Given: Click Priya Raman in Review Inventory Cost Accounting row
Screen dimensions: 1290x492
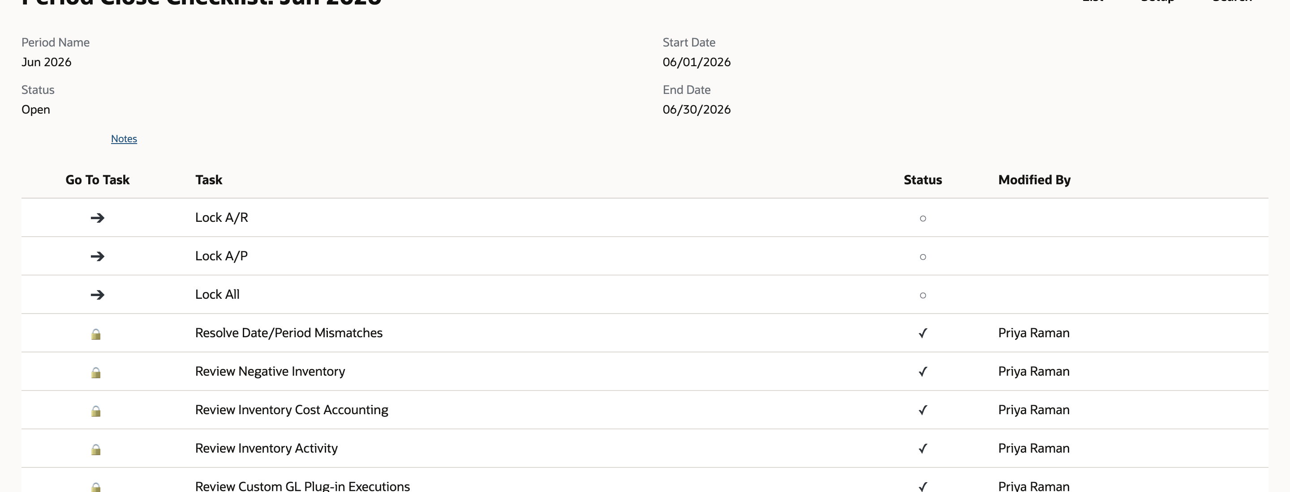Looking at the screenshot, I should [1034, 410].
